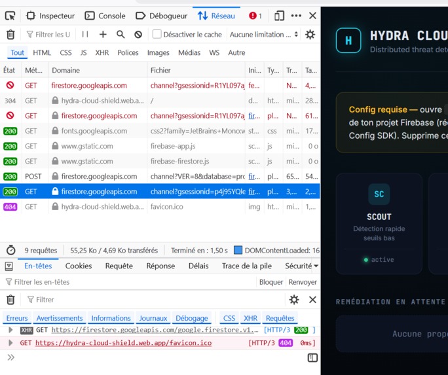The image size is (448, 375).
Task: Start performance analysis stopwatch icon
Action: click(x=11, y=250)
